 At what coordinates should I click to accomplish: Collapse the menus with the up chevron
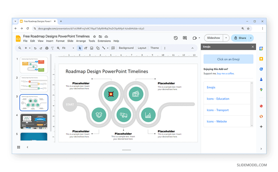(193, 48)
